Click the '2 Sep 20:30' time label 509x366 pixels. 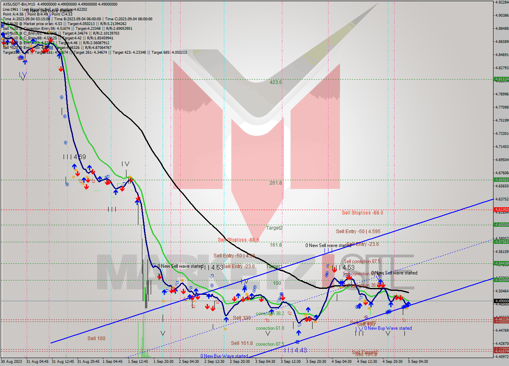(x=240, y=362)
